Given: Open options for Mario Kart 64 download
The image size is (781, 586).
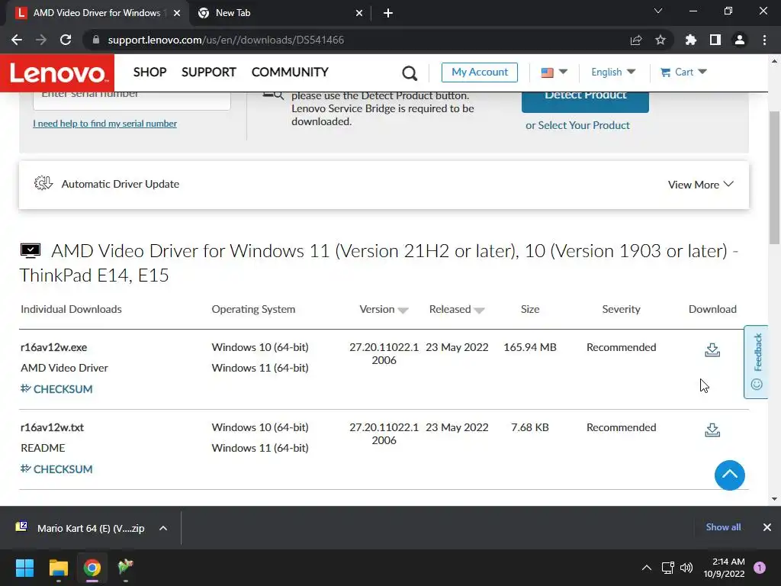Looking at the screenshot, I should (x=163, y=528).
